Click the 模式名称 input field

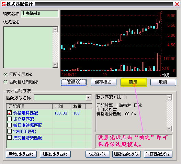click(39, 14)
